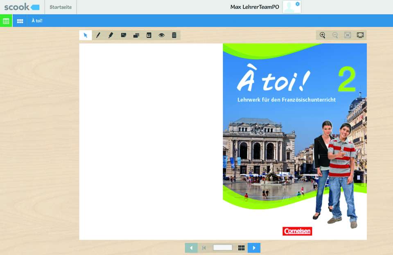Click the À toi! title in blue bar
The height and width of the screenshot is (255, 393).
(37, 21)
